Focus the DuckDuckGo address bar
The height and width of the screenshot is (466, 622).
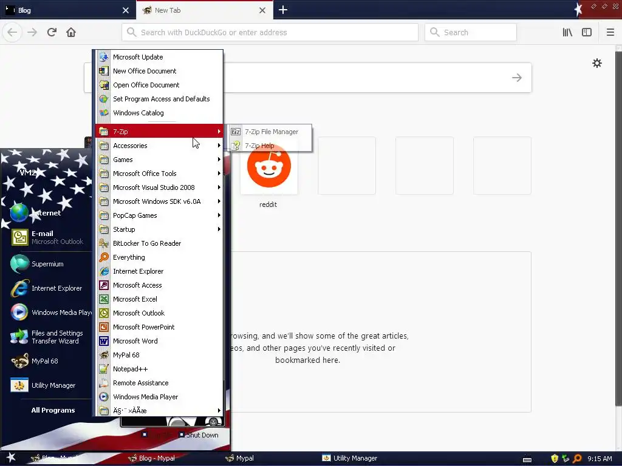(x=270, y=32)
